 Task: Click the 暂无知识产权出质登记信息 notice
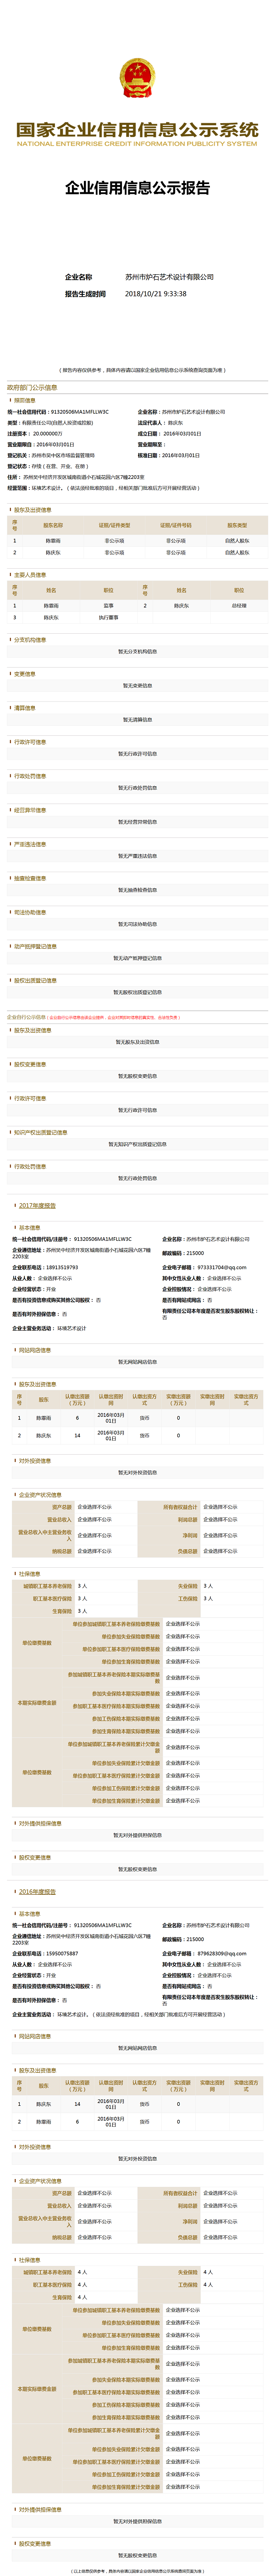click(x=138, y=1144)
